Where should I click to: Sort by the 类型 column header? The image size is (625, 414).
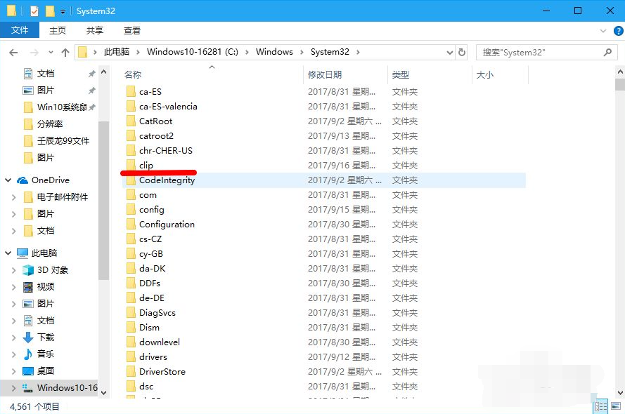pyautogui.click(x=400, y=75)
